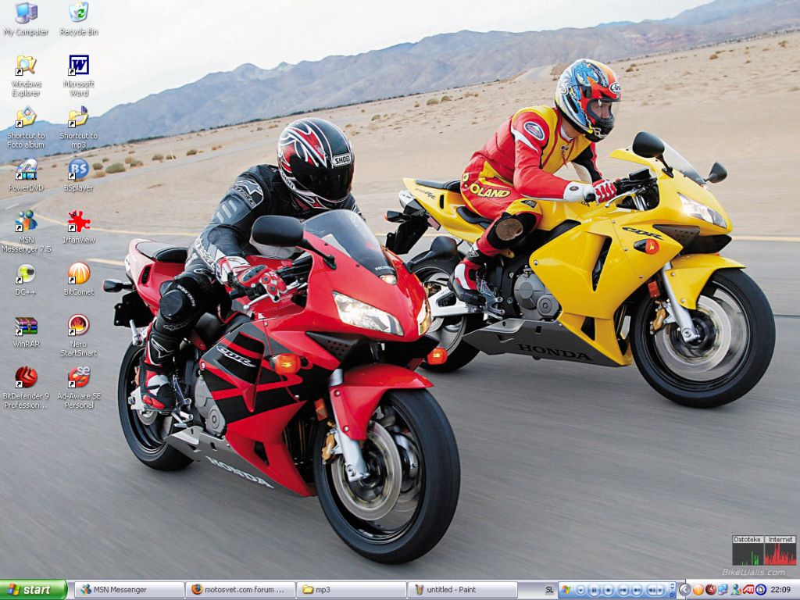Toggle mute in the Media Player toolbar
Screen dimensions: 800x600
tap(651, 591)
